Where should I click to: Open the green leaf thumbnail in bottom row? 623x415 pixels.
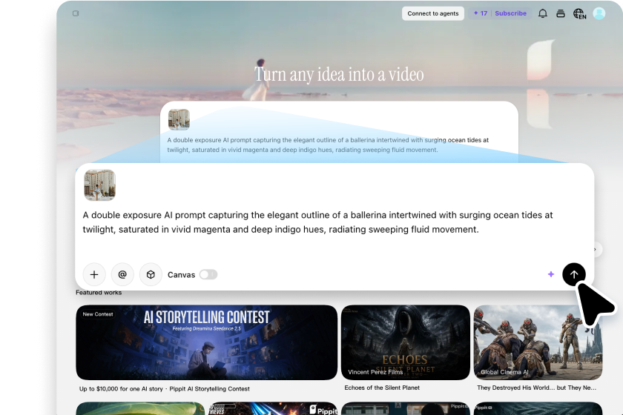pos(140,408)
